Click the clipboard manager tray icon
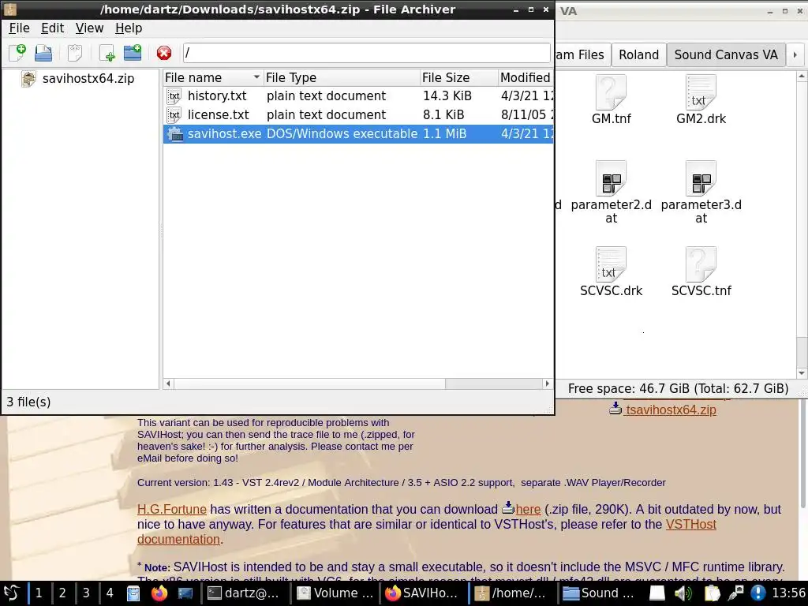Viewport: 808px width, 606px height. pos(712,593)
